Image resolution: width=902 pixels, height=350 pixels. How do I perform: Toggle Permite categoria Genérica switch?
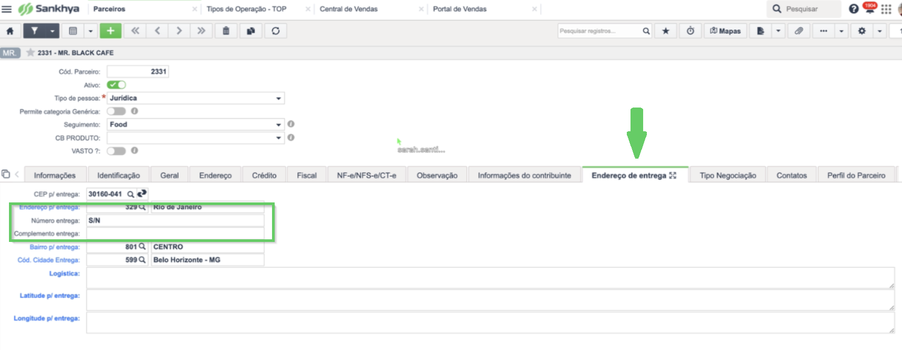117,111
